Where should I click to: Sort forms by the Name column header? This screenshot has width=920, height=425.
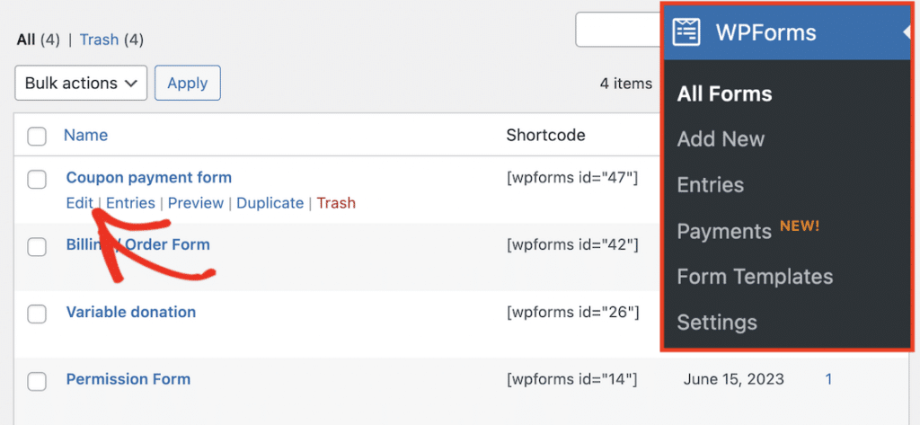[85, 136]
